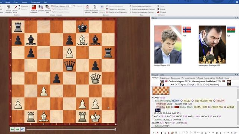Switch to the Озвучивание tab
Image resolution: width=239 pixels, height=134 pixels.
coord(176,78)
